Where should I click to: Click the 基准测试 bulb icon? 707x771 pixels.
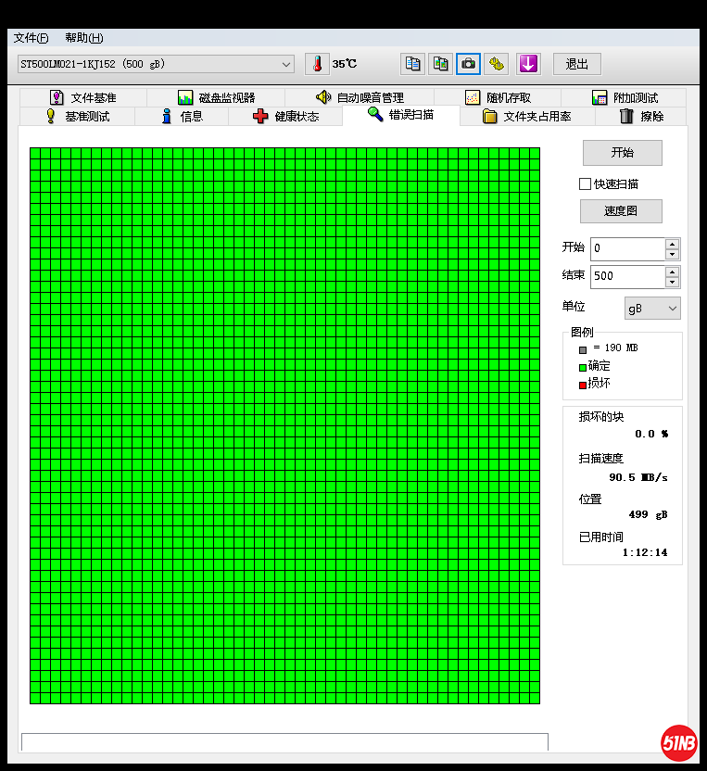[x=50, y=116]
